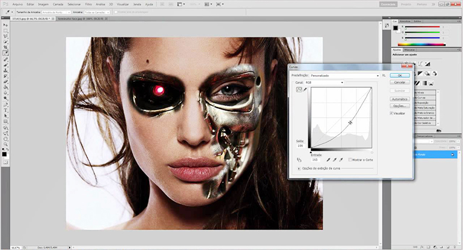Screen dimensions: 464x250
Task: Open the Predefinição preset dropdown
Action: [x=345, y=76]
